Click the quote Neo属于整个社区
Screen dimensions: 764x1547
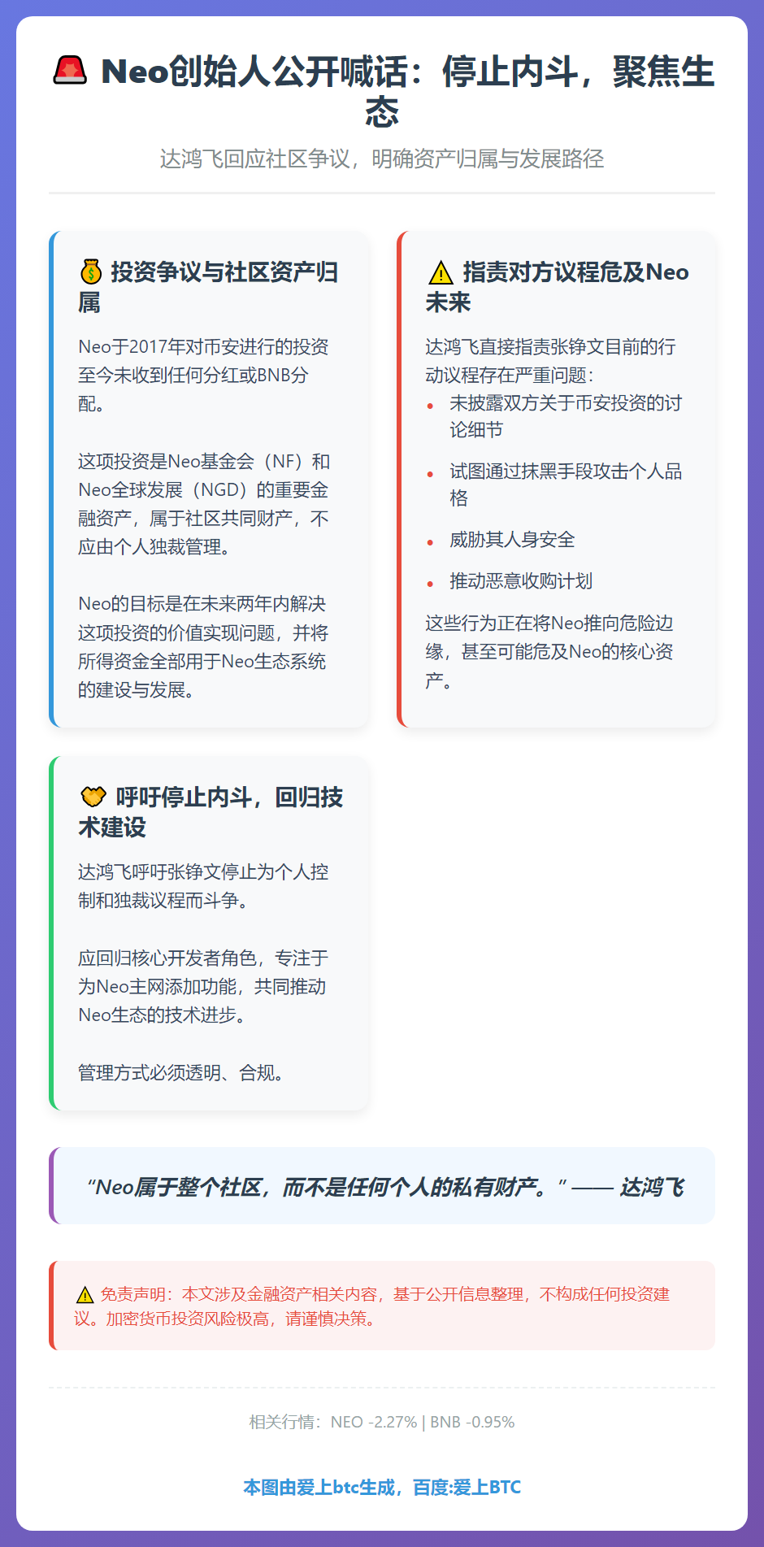click(x=385, y=1187)
